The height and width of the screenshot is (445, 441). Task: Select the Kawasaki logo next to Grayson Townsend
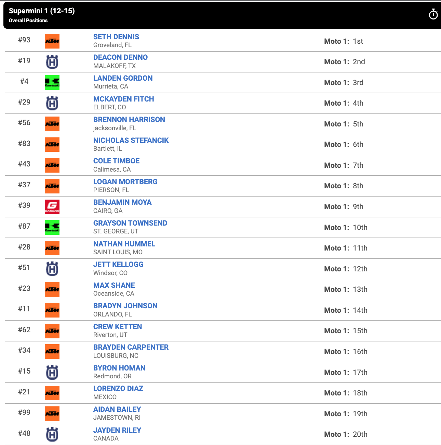click(52, 227)
